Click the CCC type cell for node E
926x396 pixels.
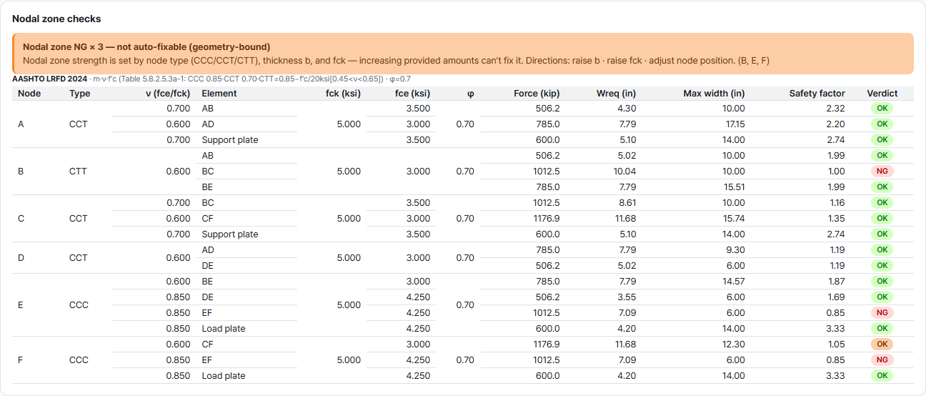click(x=79, y=305)
